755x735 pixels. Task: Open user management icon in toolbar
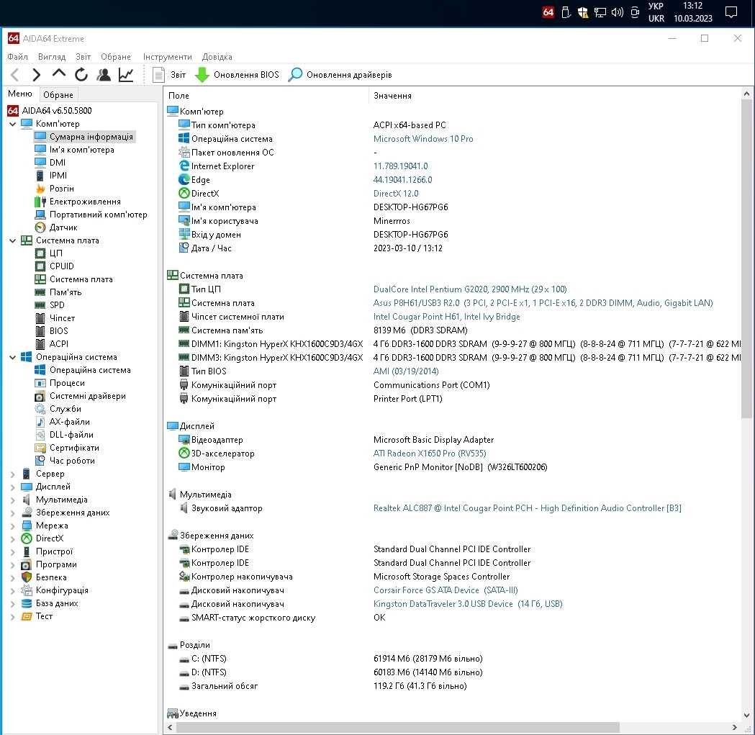pyautogui.click(x=104, y=75)
